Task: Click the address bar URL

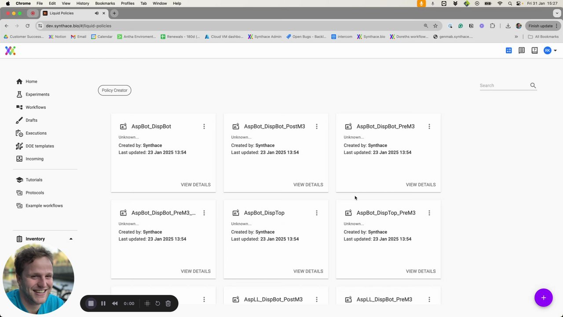Action: [78, 26]
